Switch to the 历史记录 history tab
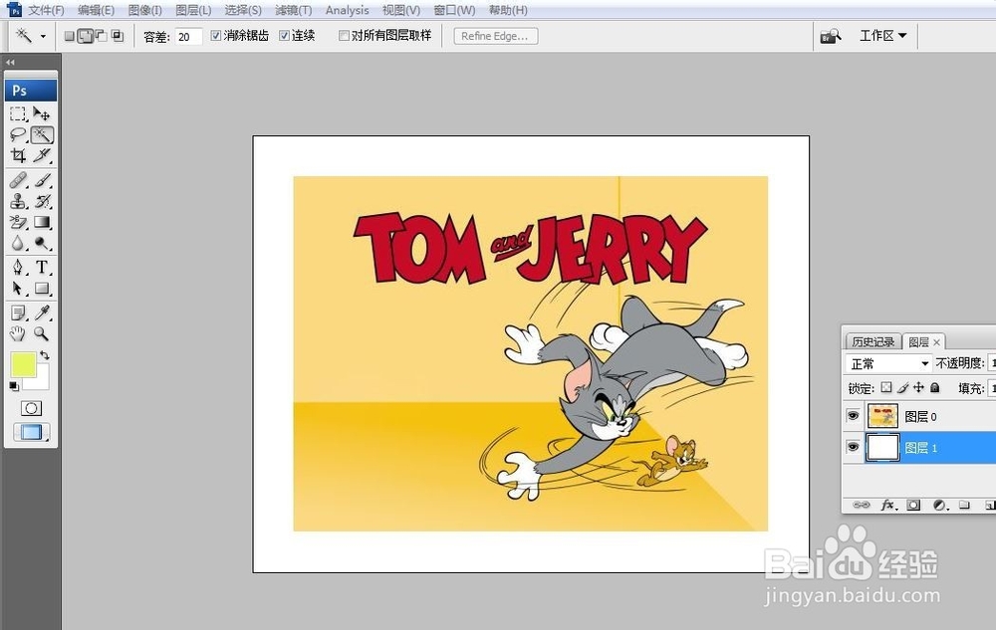The height and width of the screenshot is (630, 996). (x=872, y=342)
